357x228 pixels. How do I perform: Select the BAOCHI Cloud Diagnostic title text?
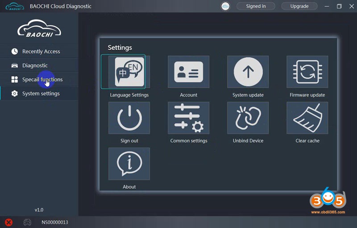pos(61,6)
